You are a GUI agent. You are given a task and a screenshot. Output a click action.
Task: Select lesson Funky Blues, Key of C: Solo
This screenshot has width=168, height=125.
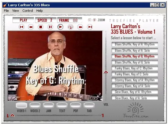[x=135, y=74]
